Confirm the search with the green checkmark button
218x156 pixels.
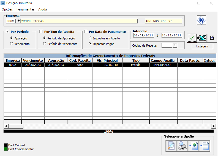click(x=192, y=38)
